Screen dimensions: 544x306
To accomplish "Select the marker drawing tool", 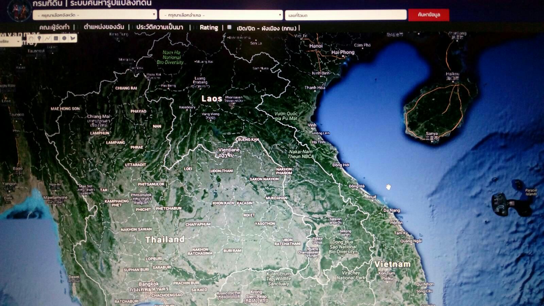I will pos(39,38).
